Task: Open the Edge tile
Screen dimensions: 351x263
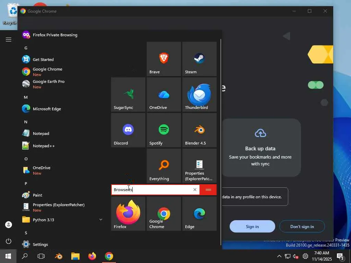Action: 199,214
